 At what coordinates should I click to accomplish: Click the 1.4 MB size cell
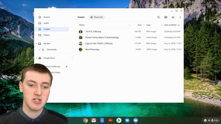[x=137, y=38]
